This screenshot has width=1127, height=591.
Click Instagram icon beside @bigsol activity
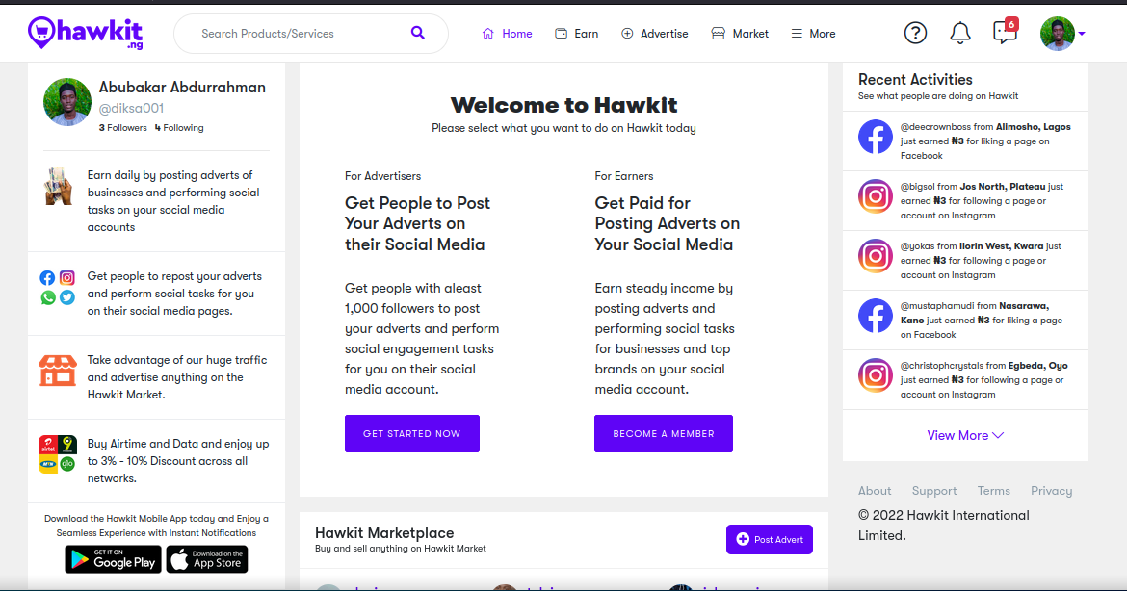click(x=875, y=197)
